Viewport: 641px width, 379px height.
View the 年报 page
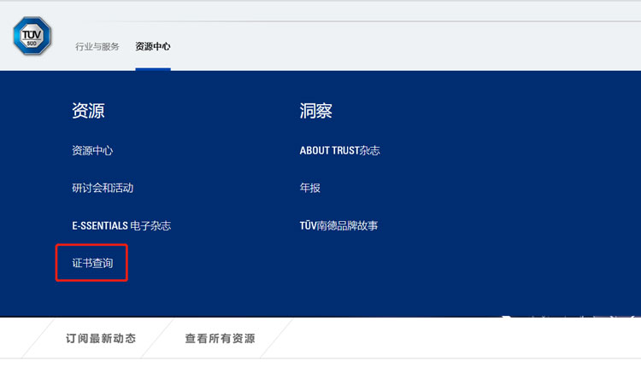click(x=310, y=188)
